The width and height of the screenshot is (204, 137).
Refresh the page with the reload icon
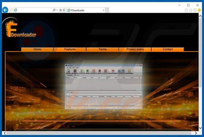point(64,10)
